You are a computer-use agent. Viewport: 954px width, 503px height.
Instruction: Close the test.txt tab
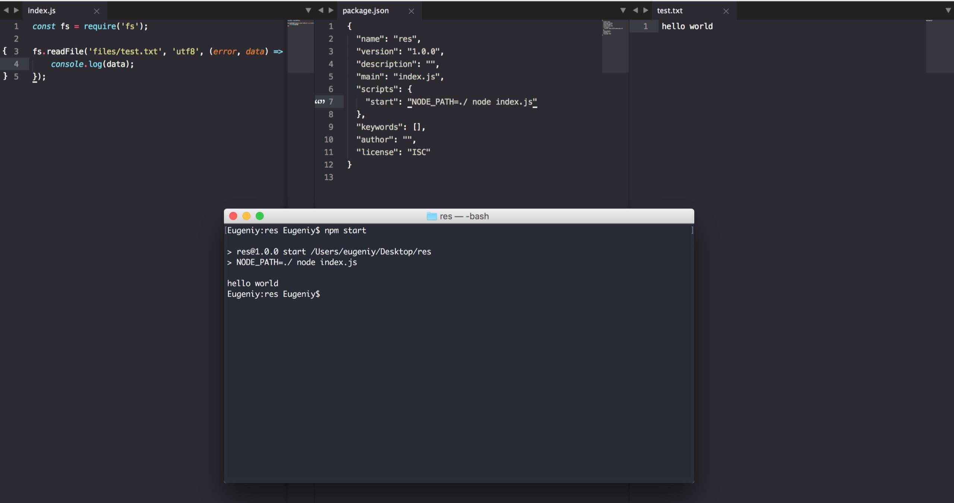tap(726, 11)
